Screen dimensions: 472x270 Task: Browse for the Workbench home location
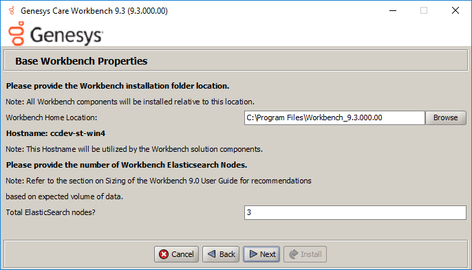(446, 117)
